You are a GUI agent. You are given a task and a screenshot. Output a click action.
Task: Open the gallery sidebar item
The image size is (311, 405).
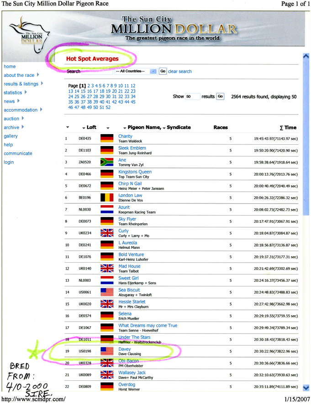pos(11,136)
